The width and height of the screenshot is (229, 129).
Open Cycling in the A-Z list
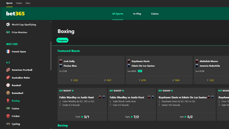pos(16,124)
